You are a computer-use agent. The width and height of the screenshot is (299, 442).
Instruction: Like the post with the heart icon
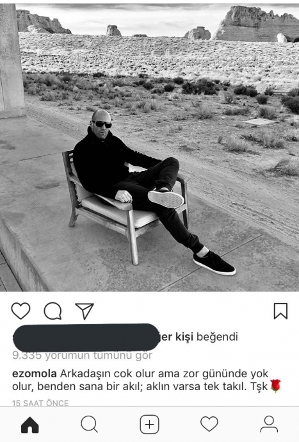[x=20, y=311]
